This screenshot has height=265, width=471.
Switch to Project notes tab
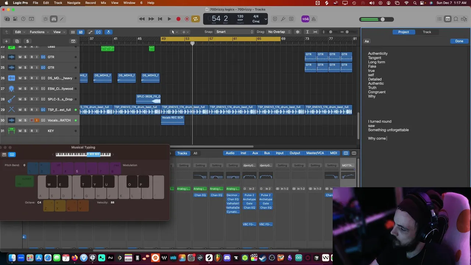point(403,32)
